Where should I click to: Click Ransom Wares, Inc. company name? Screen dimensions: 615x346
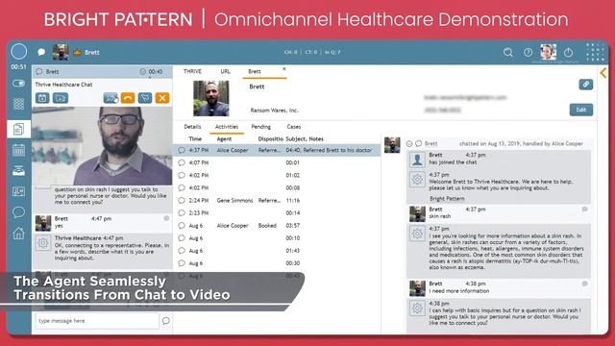pos(275,111)
